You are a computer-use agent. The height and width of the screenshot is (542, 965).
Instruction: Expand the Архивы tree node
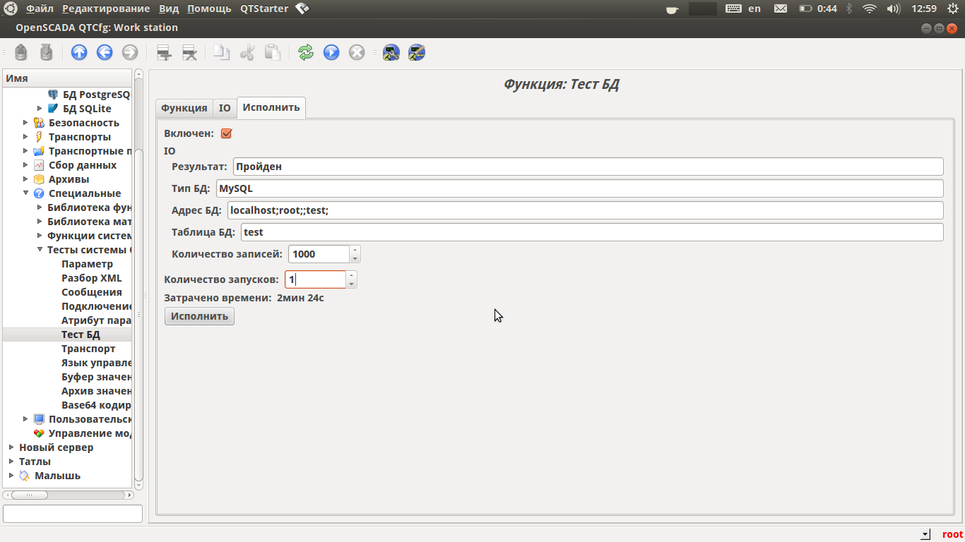[x=26, y=179]
